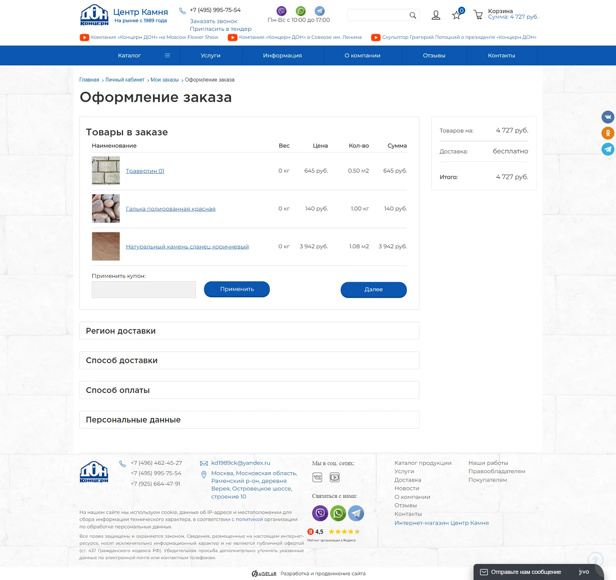Open the Yandex 4,5 rating badge
The width and height of the screenshot is (616, 580).
(333, 534)
